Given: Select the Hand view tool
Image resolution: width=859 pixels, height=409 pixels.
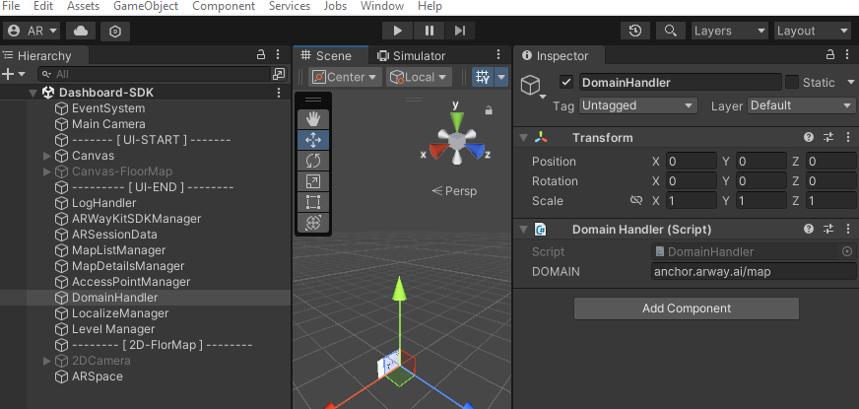Looking at the screenshot, I should (x=313, y=118).
